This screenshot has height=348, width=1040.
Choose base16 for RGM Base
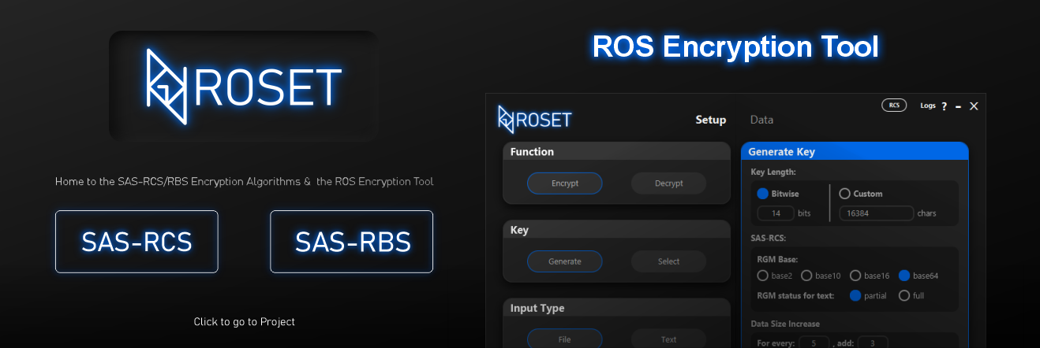click(x=855, y=276)
